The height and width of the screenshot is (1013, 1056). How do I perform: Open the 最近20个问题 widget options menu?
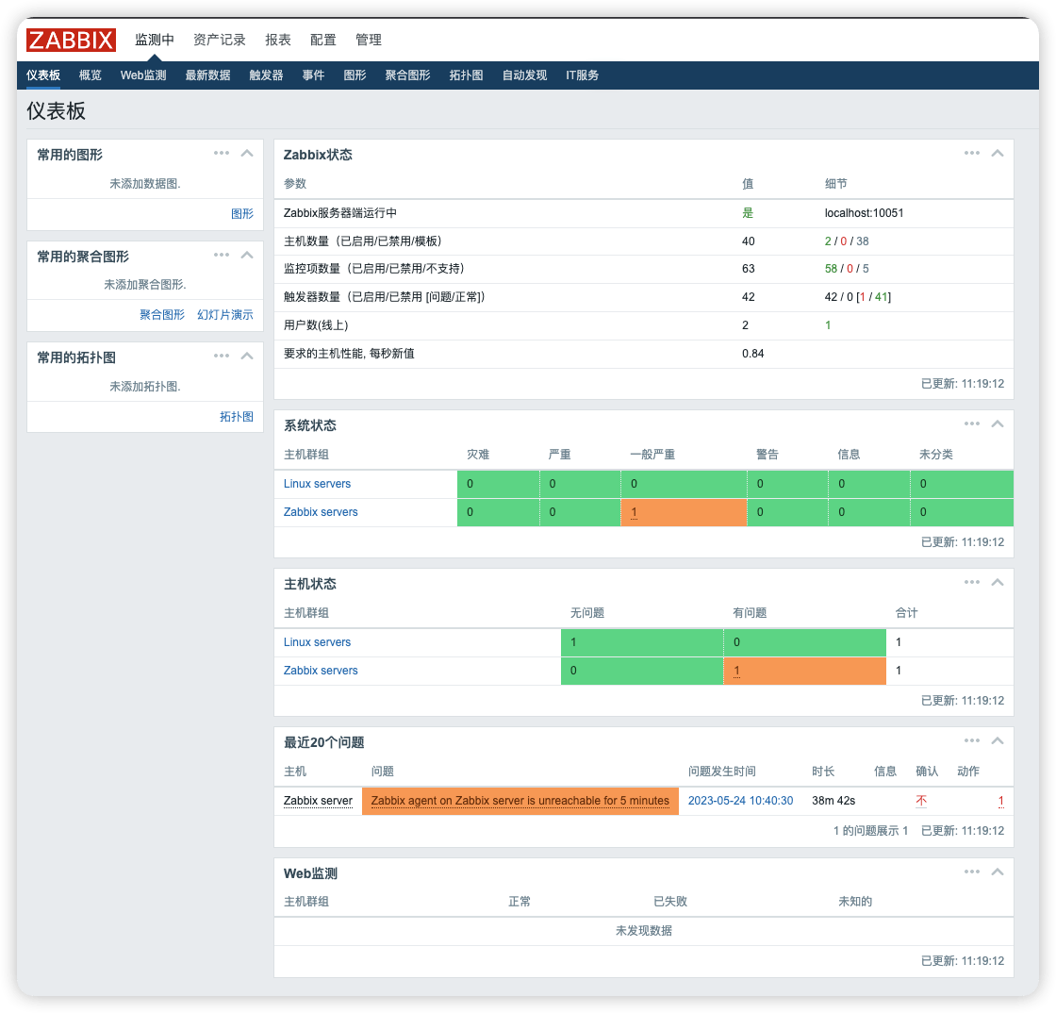pos(972,741)
